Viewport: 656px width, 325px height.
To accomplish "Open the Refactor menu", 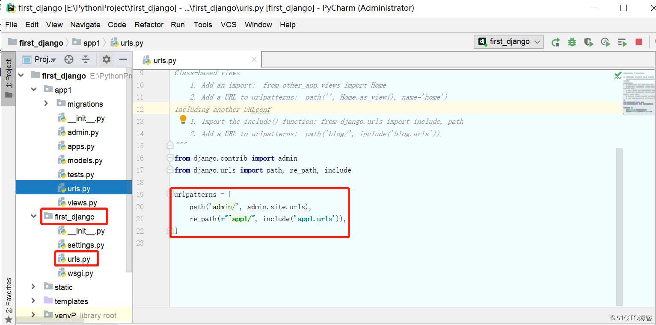I will tap(149, 24).
